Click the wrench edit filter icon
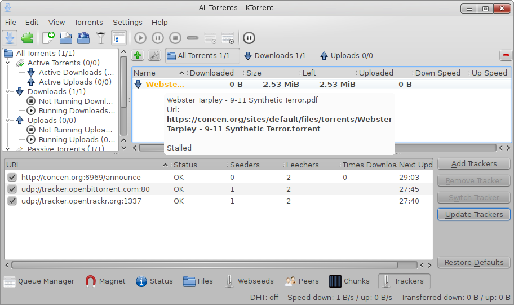Screen dimensions: 514x305 pyautogui.click(x=154, y=55)
